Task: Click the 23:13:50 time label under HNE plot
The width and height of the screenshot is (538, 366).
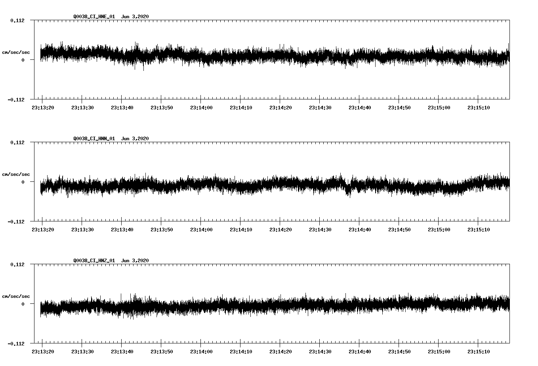Action: click(162, 108)
